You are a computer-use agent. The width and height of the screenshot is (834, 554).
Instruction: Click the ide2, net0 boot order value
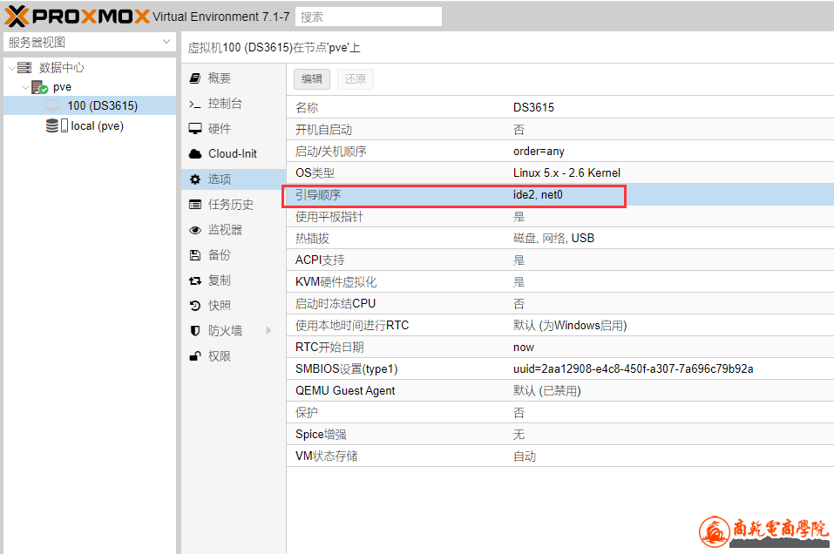coord(538,195)
